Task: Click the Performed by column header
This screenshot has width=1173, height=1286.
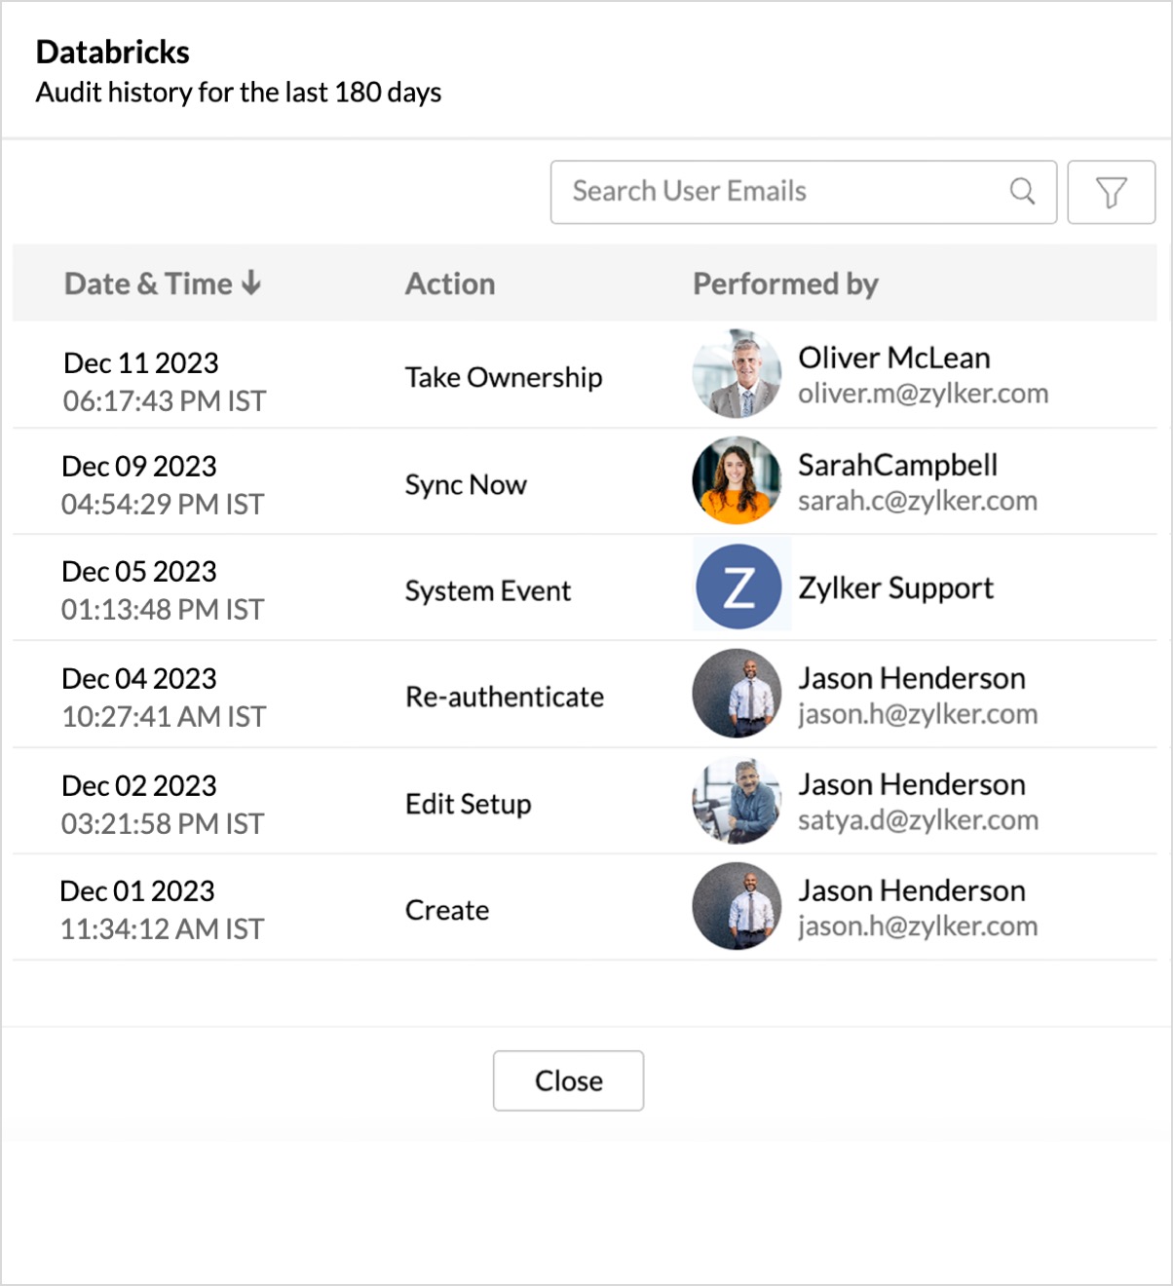Action: coord(785,284)
